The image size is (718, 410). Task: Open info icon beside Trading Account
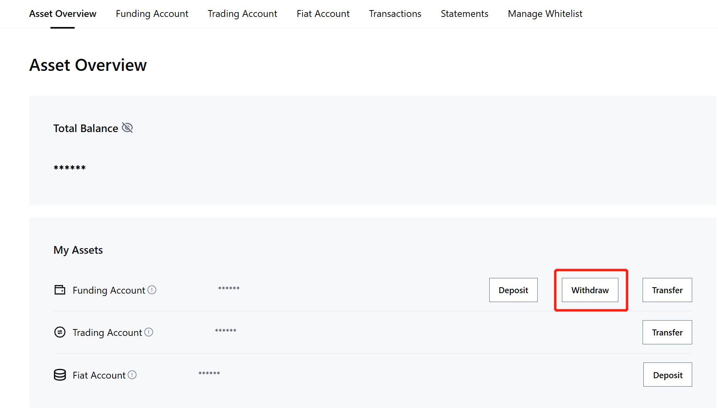click(149, 332)
